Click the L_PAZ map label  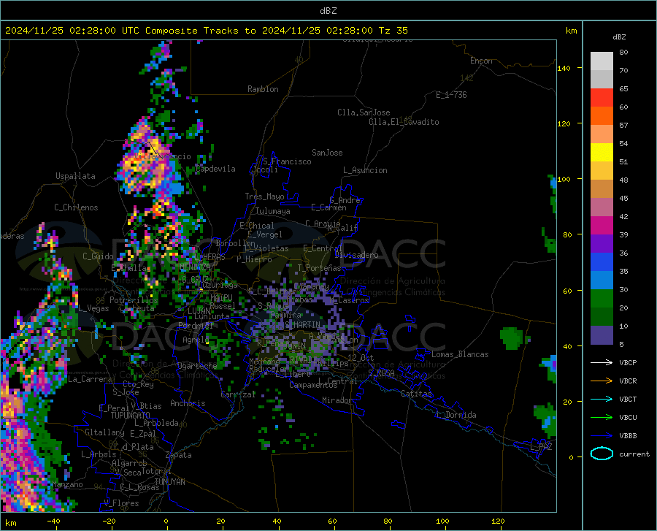point(541,447)
